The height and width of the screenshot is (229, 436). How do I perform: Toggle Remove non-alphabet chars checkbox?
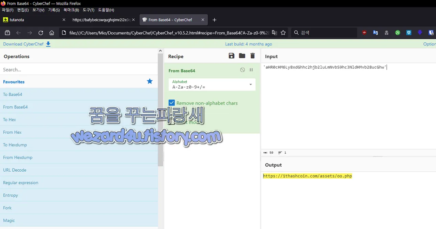[x=172, y=103]
